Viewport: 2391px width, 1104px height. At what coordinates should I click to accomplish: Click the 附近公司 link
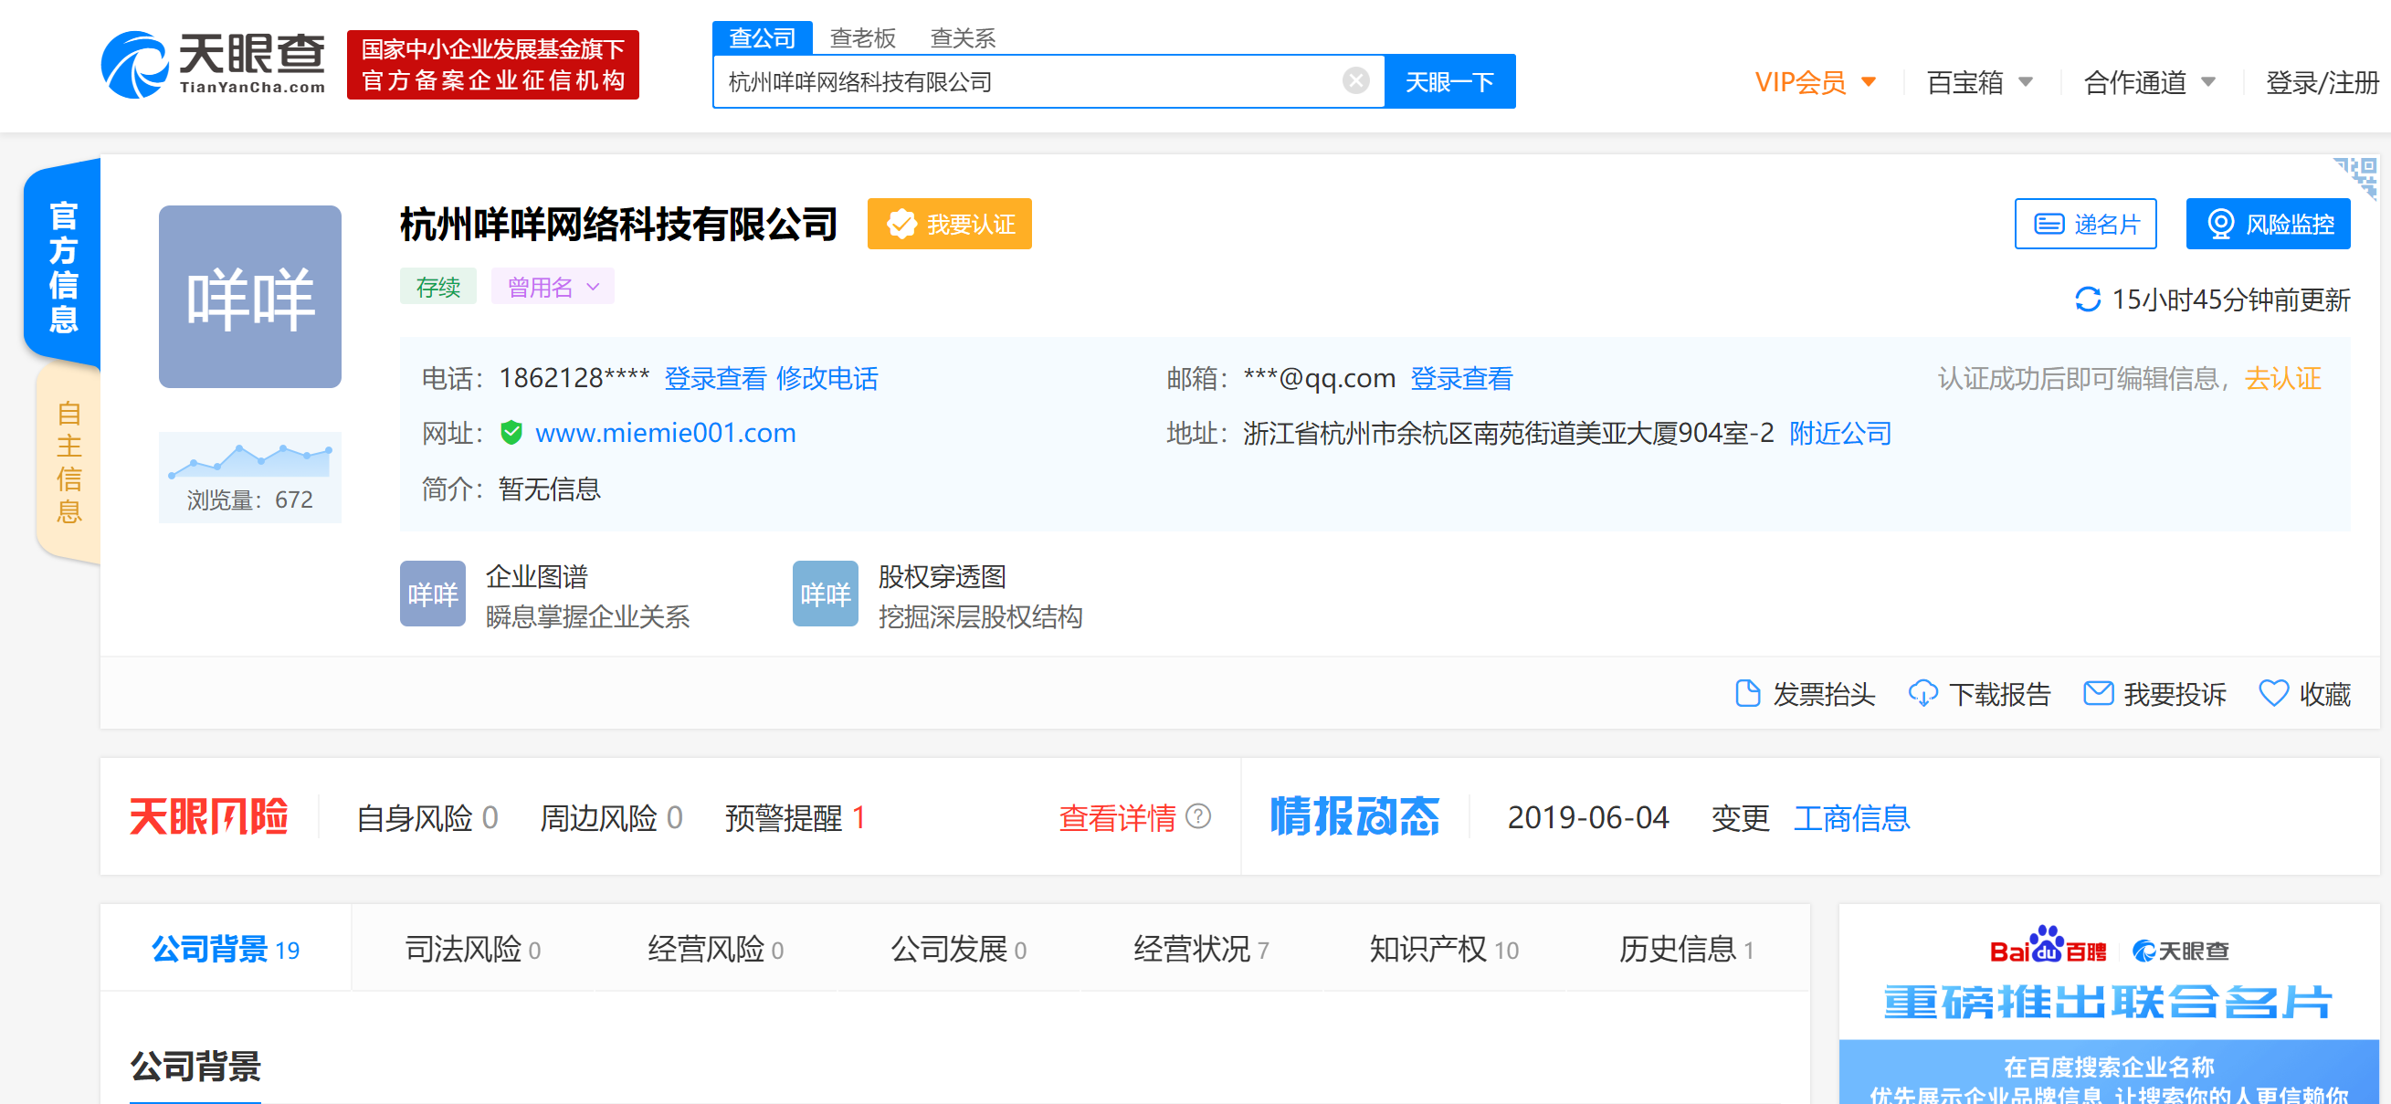[x=1840, y=433]
